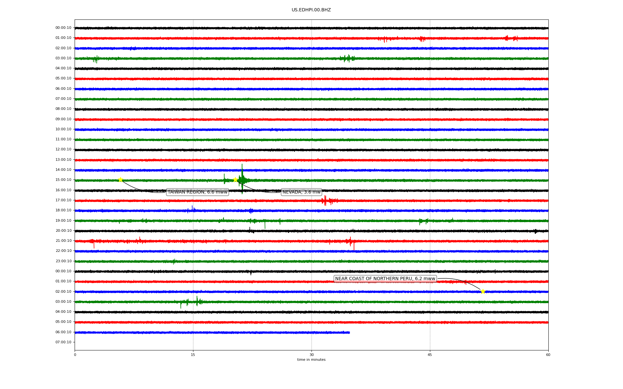Click the Northern Peru earthquake star marker

[x=483, y=291]
